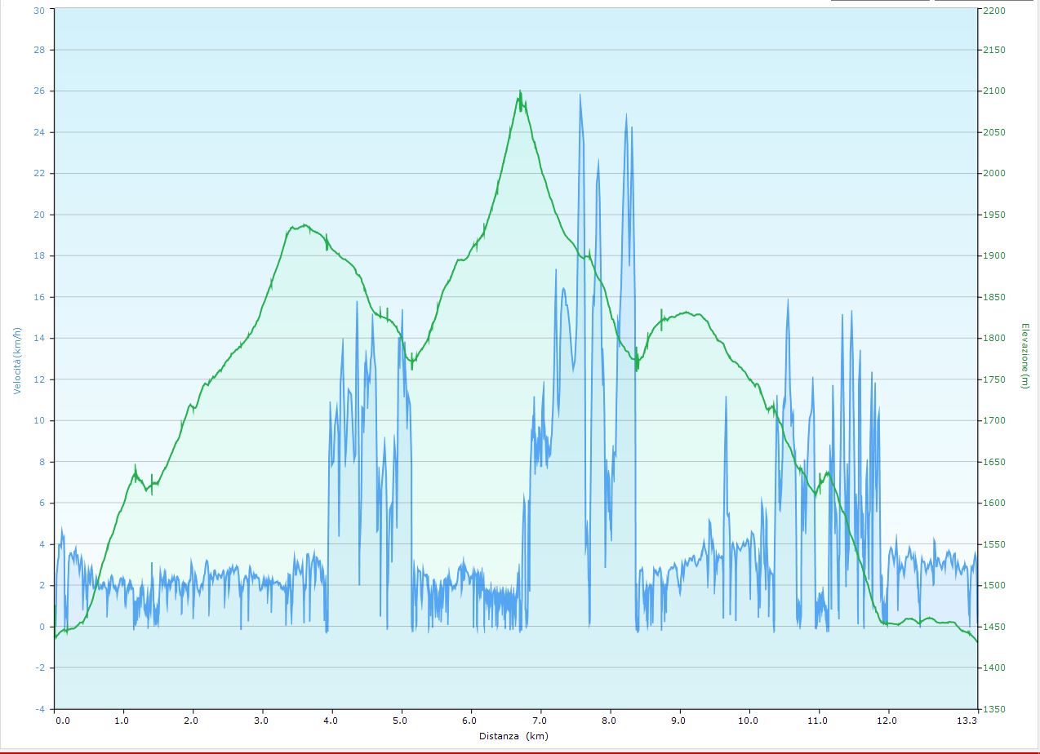The width and height of the screenshot is (1040, 754).
Task: Click the 20 label on speed axis
Action: coord(39,215)
